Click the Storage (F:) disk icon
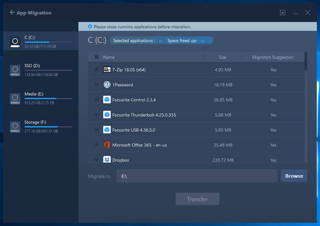The image size is (320, 226). click(x=15, y=127)
